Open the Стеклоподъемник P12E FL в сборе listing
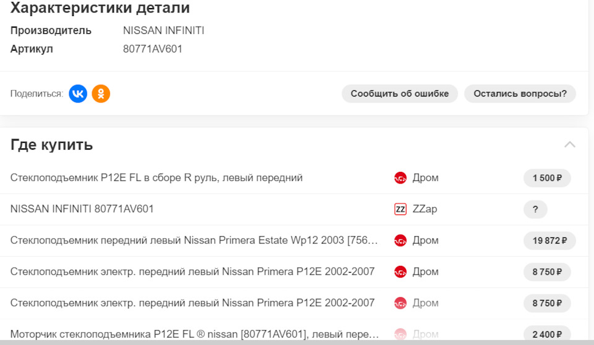This screenshot has width=594, height=345. [157, 178]
